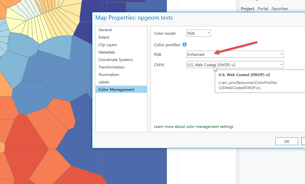The image size is (305, 184).
Task: Open the Color model dropdown
Action: point(198,33)
